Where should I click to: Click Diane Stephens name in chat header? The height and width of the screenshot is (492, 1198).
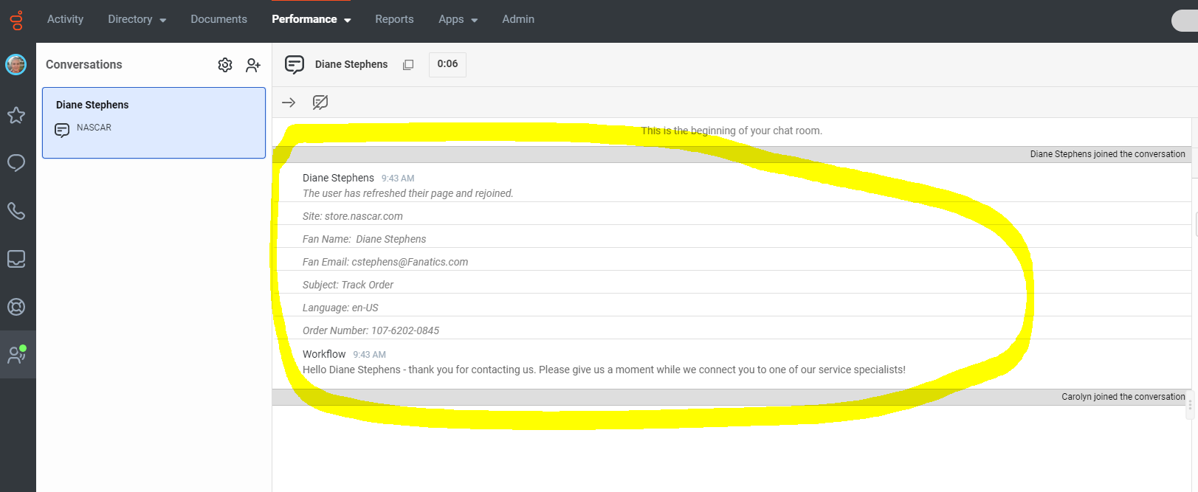coord(351,65)
